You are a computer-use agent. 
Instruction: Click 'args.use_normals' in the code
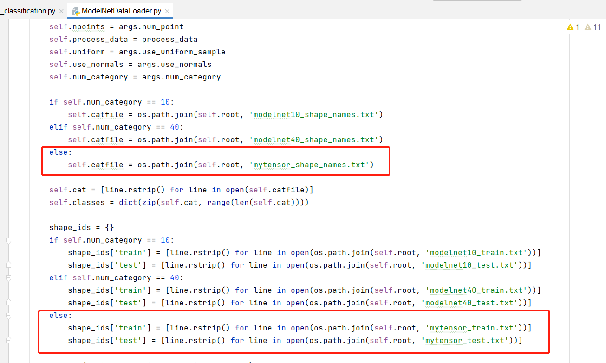(175, 65)
